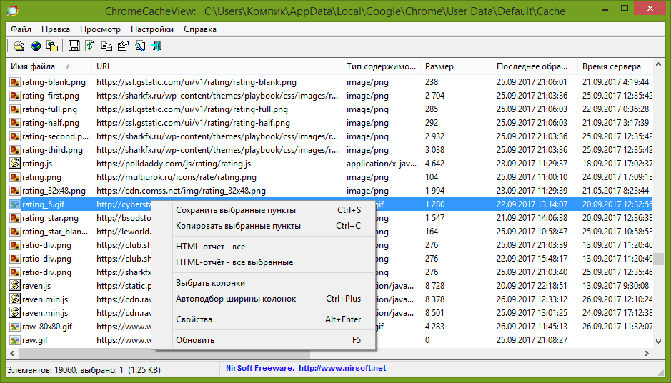Open the Правка menu
This screenshot has width=671, height=383.
[56, 29]
